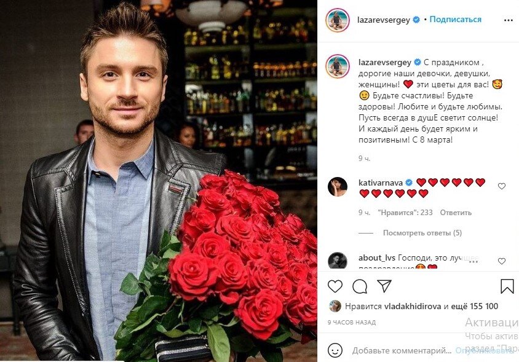Screen dimensions: 519x362
Task: Reply to kativarnava with Ответить
Action: 456,213
